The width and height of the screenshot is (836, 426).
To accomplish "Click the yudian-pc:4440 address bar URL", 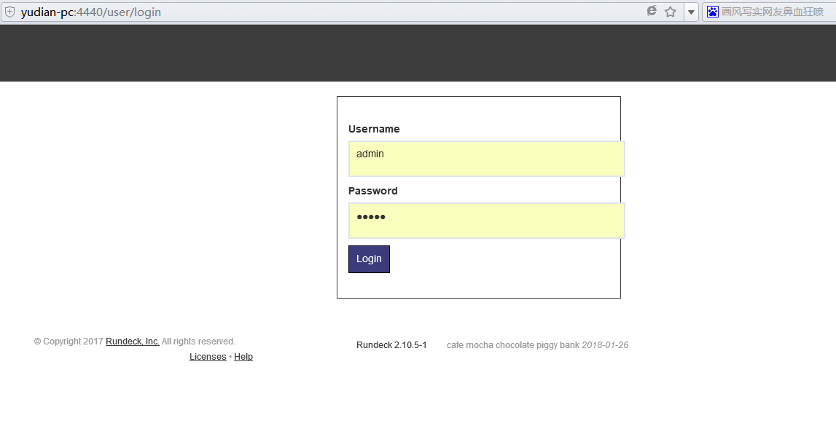I will pyautogui.click(x=91, y=12).
